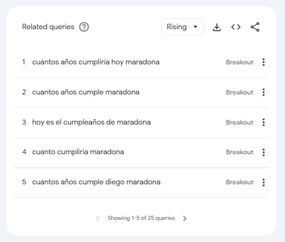The image size is (285, 242).
Task: Open query "cuántos años cumpliría hoy maradona"
Action: coord(96,62)
